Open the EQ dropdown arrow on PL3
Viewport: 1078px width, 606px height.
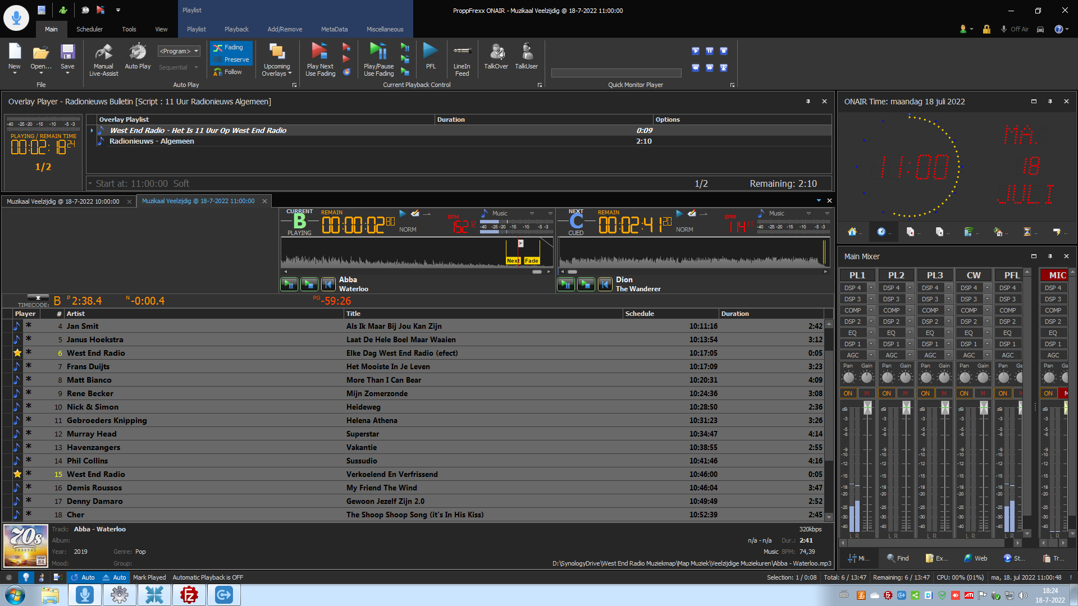948,333
